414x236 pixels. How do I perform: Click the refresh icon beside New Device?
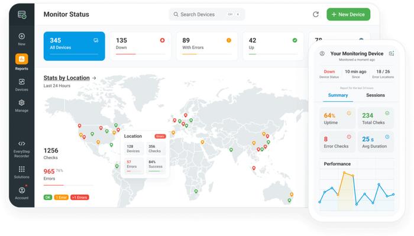[316, 14]
